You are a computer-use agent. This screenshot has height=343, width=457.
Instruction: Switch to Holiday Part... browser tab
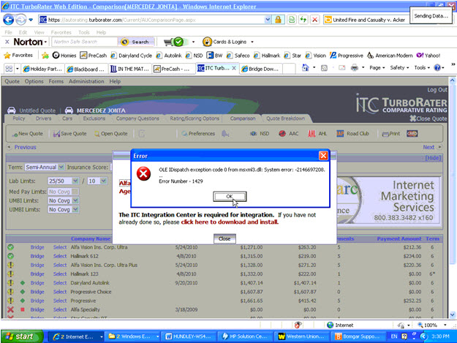pyautogui.click(x=42, y=69)
